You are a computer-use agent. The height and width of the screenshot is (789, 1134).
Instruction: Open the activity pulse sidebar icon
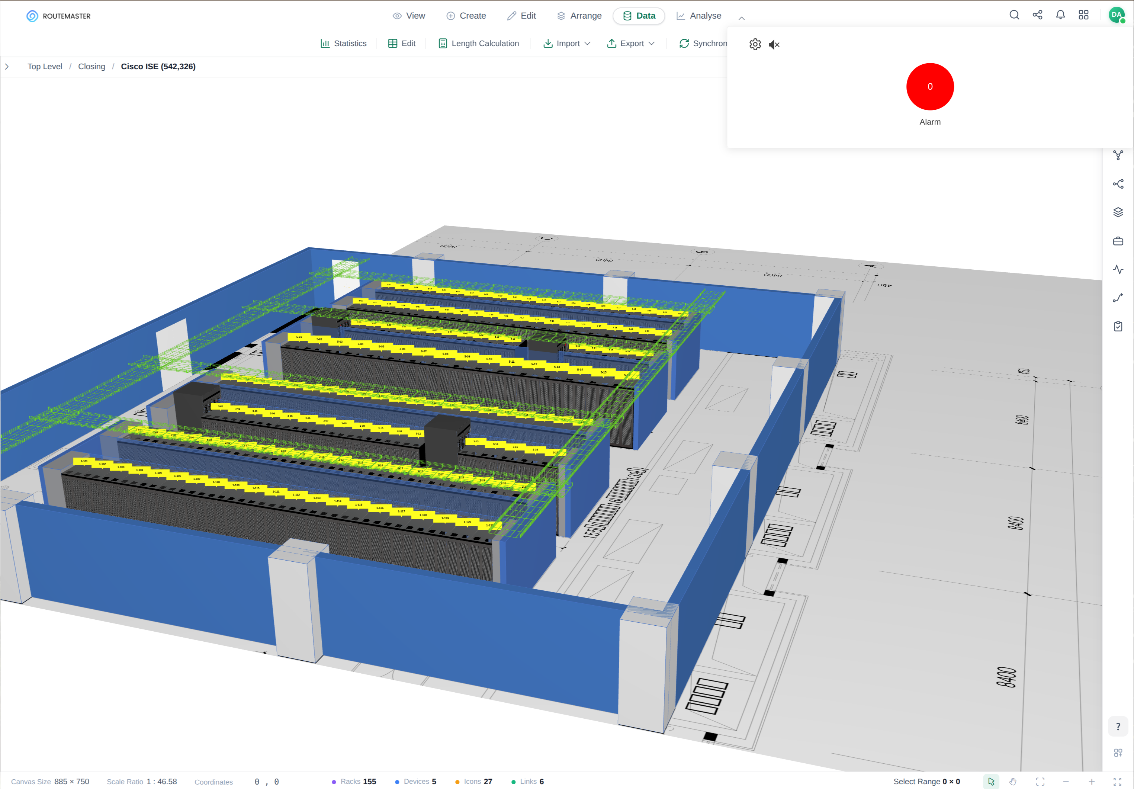pos(1118,269)
